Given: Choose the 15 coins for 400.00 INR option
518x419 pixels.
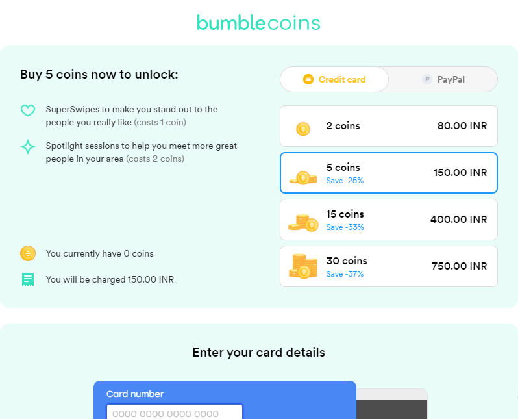Looking at the screenshot, I should point(388,220).
